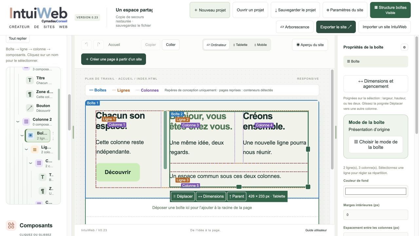Move the selected box down in tree
This screenshot has width=419, height=236.
click(x=53, y=138)
